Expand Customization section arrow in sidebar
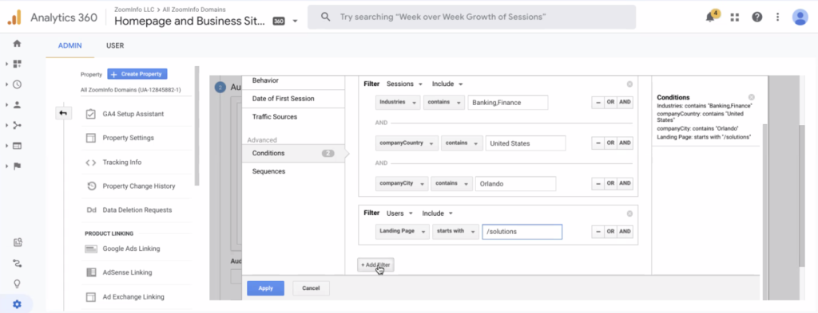818x313 pixels. [6, 64]
